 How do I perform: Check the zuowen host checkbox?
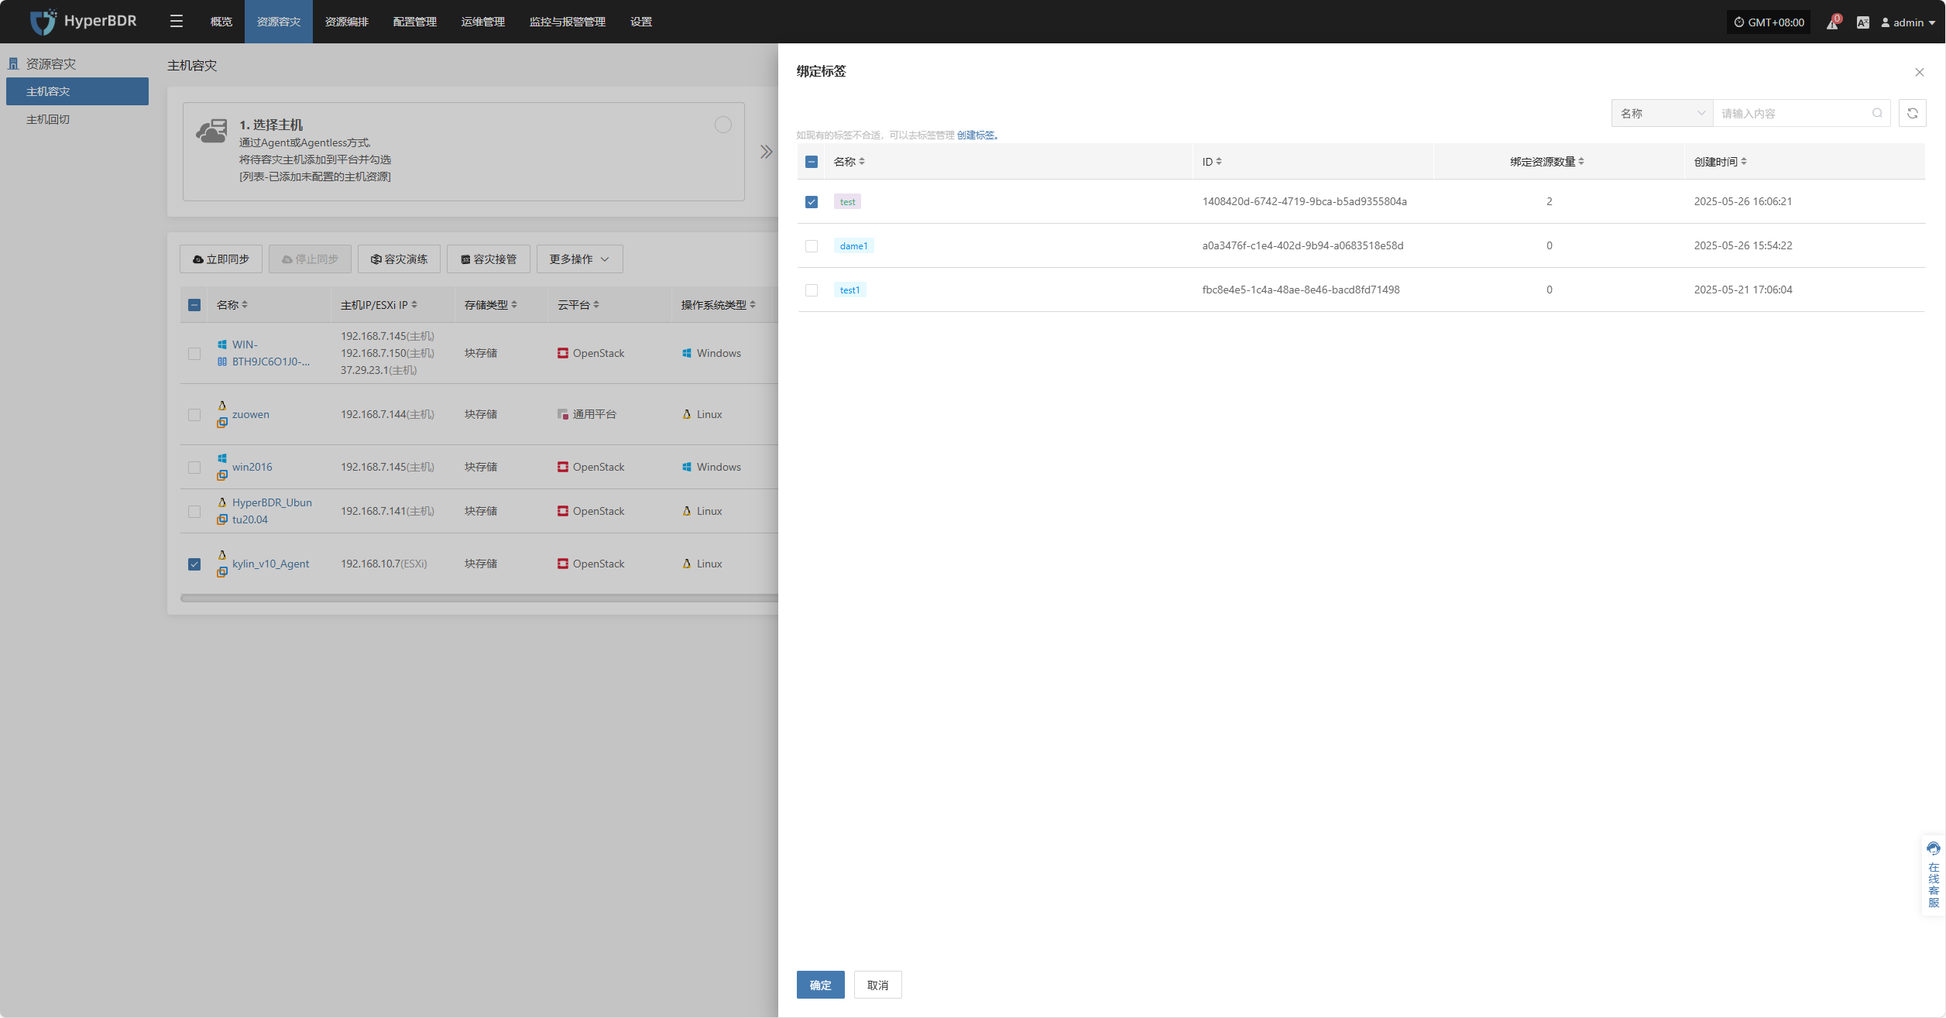coord(194,414)
